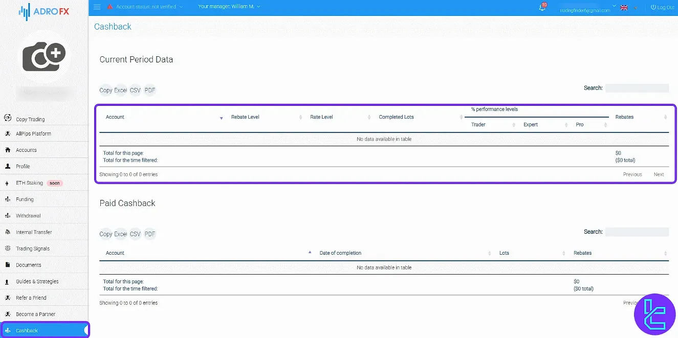Click the ETH Staking icon
Screen dimensions: 678x338
(8, 183)
